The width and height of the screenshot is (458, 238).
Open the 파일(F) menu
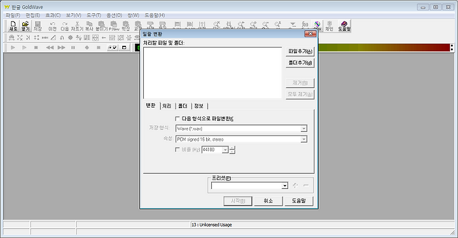13,15
